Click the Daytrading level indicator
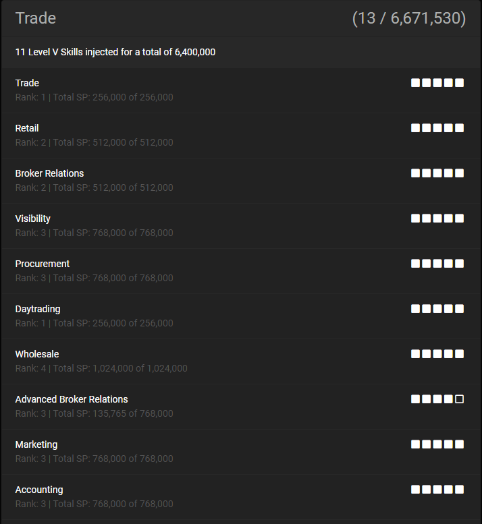482x524 pixels. (437, 309)
